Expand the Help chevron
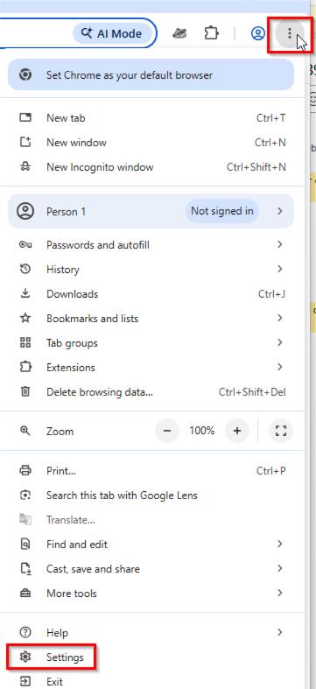This screenshot has height=689, width=316. (x=280, y=633)
